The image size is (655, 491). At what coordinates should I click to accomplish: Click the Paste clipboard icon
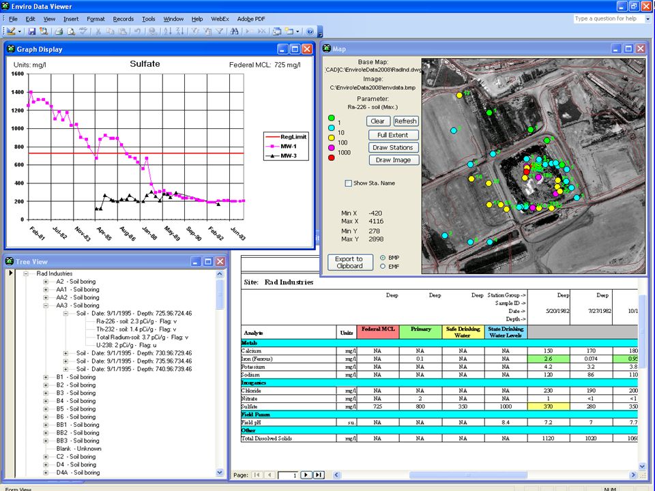coord(122,31)
